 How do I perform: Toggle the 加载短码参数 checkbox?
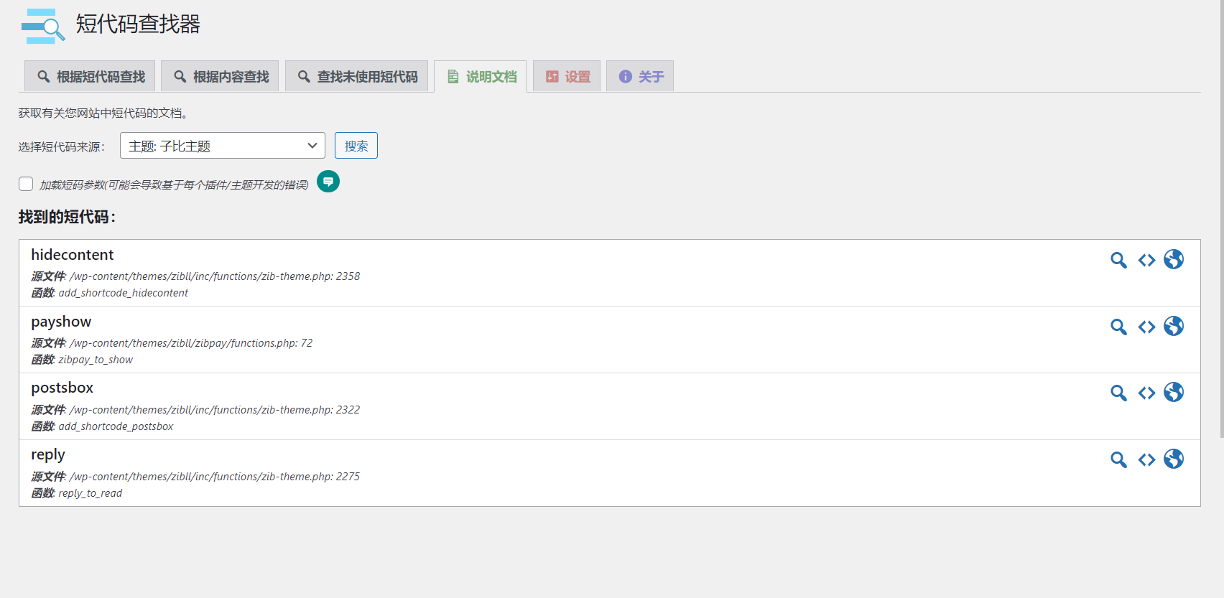click(x=26, y=184)
